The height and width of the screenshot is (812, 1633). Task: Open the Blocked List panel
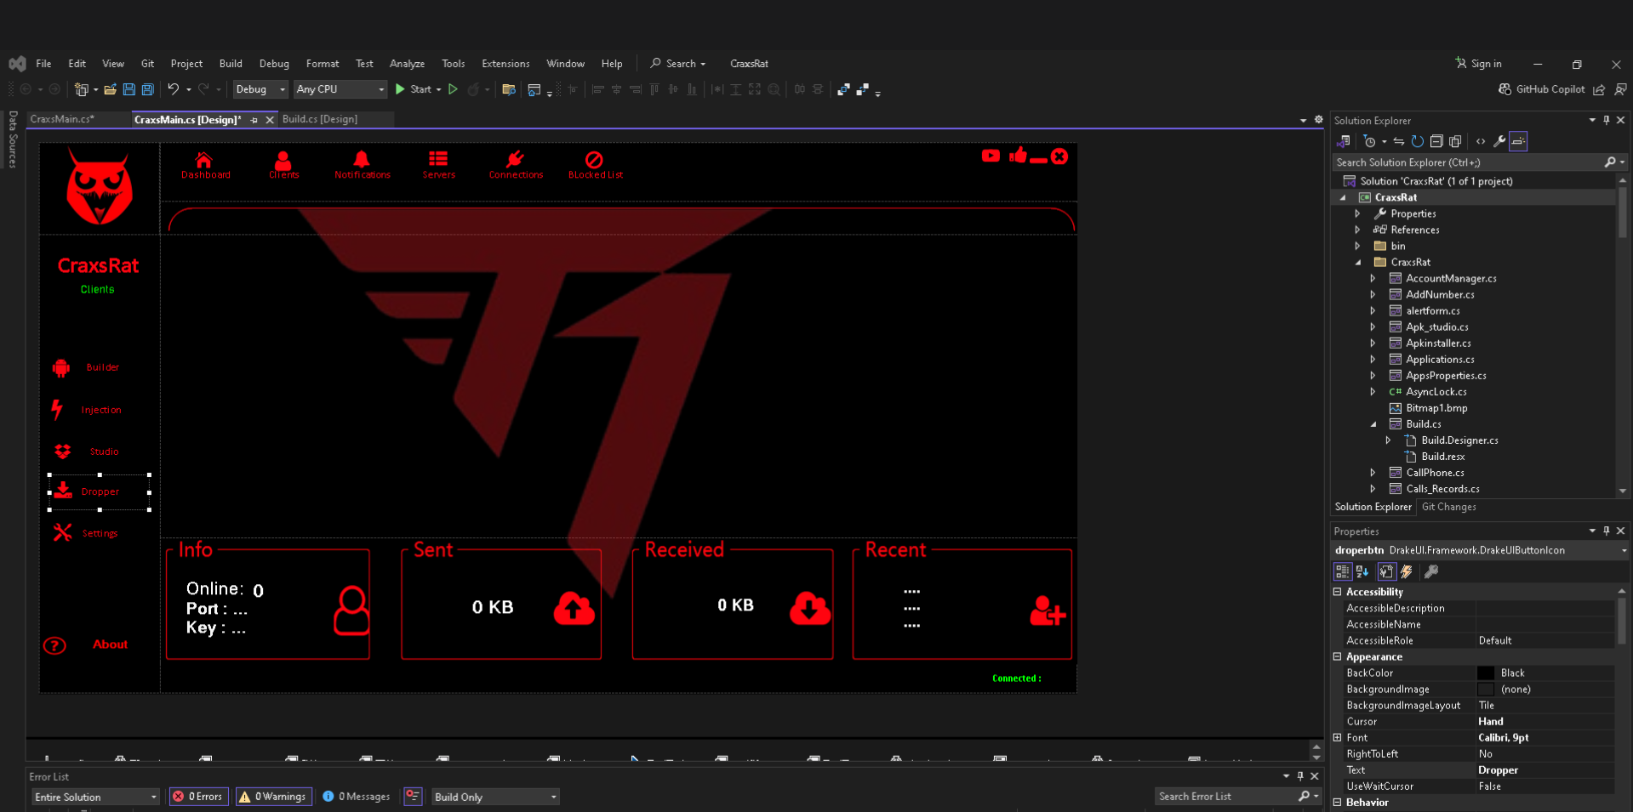coord(594,164)
